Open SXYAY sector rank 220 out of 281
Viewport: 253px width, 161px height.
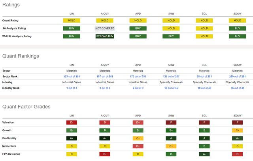[x=237, y=77]
